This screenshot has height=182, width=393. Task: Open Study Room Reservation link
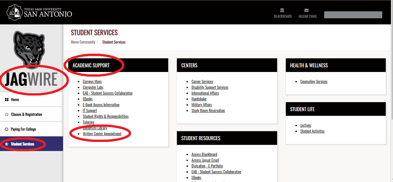coord(208,111)
